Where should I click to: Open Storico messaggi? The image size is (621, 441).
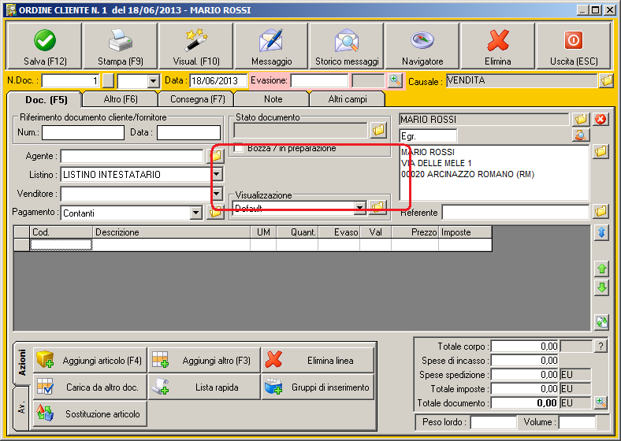(x=347, y=46)
